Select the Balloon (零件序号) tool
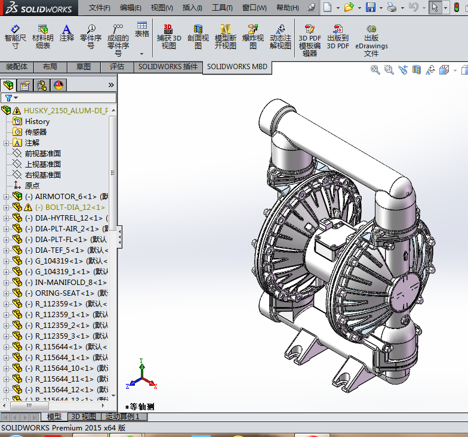The image size is (468, 437). point(91,37)
